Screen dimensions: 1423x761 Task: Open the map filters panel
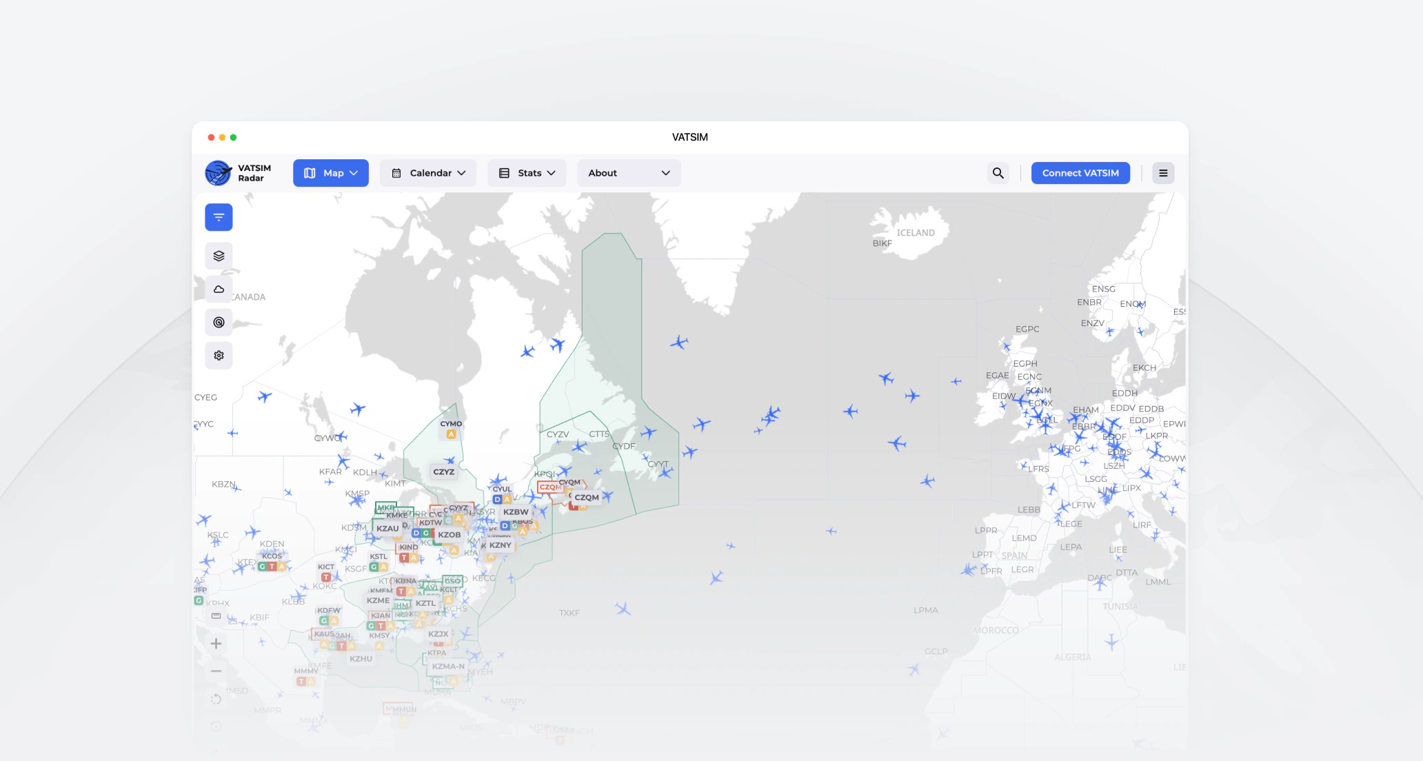coord(219,217)
